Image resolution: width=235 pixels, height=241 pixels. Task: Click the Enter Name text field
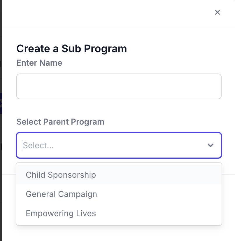click(119, 86)
